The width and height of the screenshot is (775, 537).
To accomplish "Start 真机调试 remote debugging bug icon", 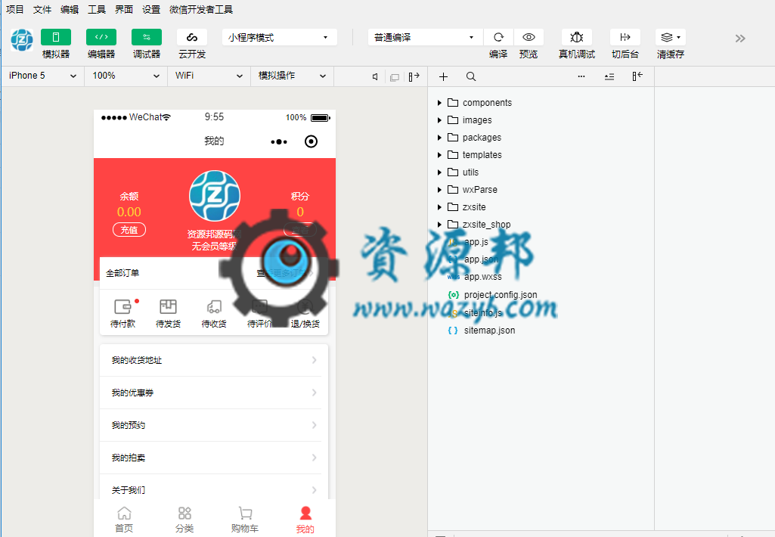I will pos(577,37).
